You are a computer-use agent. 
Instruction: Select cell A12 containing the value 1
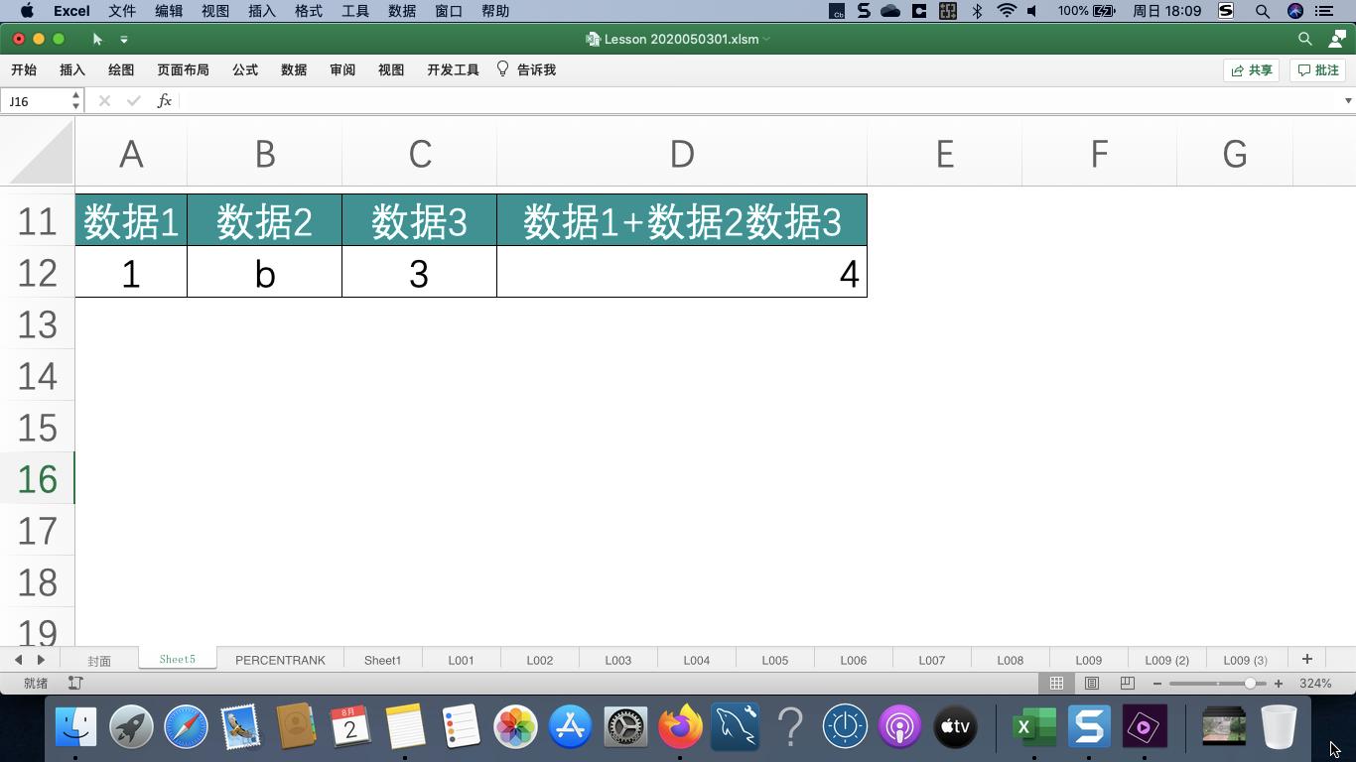[x=130, y=273]
